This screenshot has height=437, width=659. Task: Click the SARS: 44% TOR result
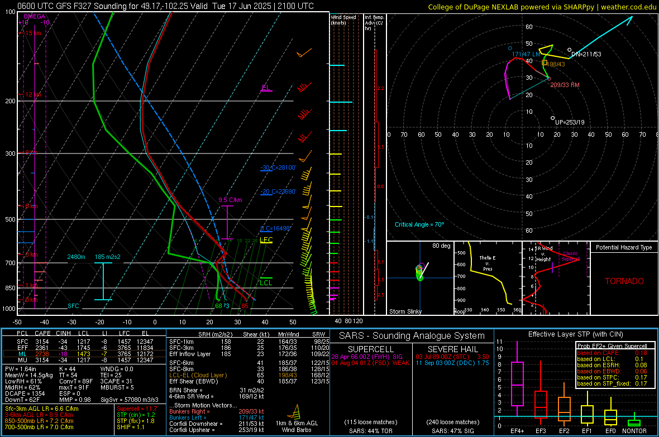pyautogui.click(x=371, y=431)
